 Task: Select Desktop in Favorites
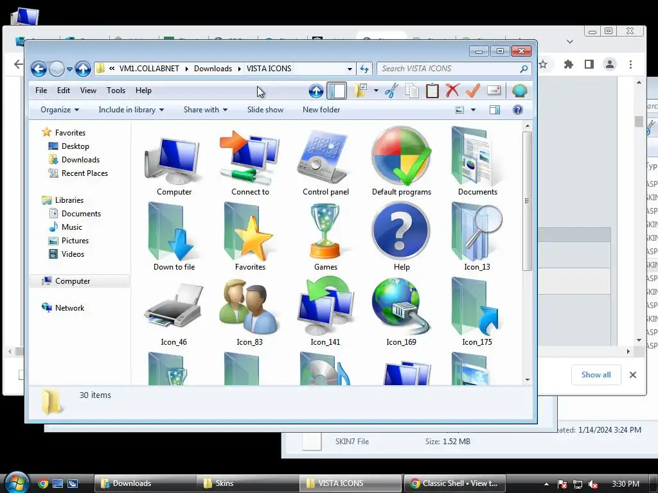(x=75, y=146)
